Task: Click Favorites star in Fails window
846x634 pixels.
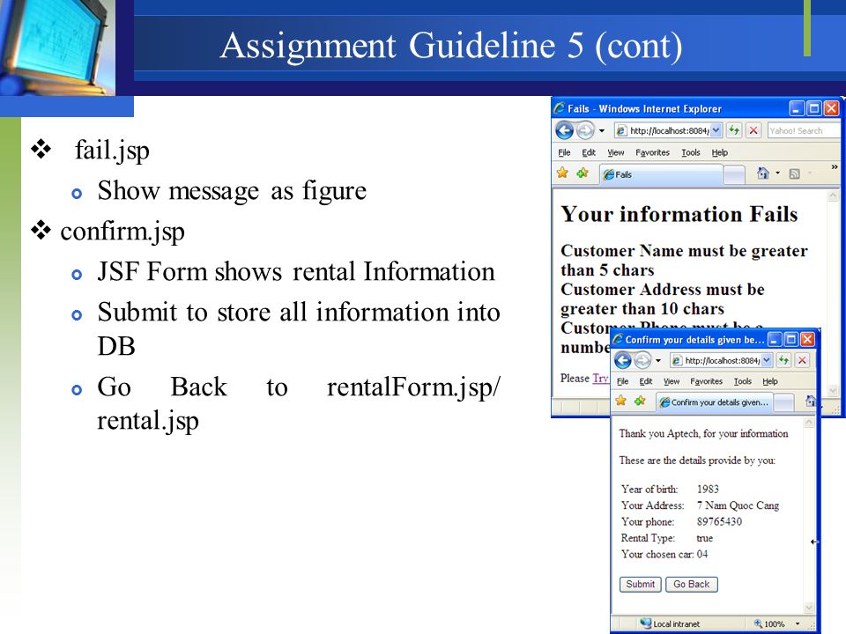Action: [562, 173]
